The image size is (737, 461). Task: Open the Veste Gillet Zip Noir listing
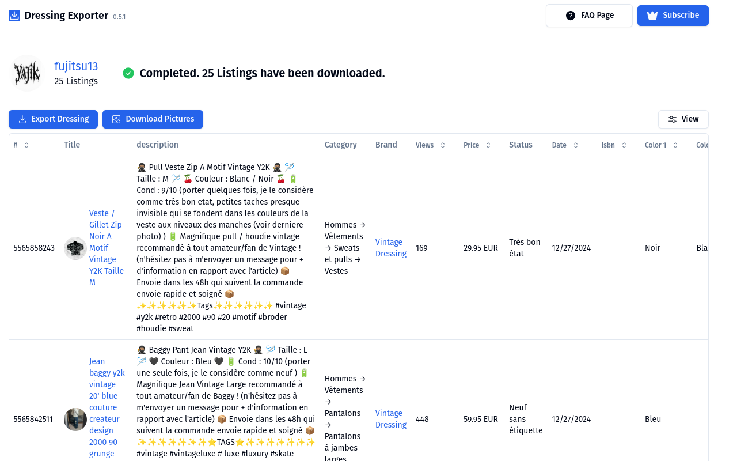point(106,248)
